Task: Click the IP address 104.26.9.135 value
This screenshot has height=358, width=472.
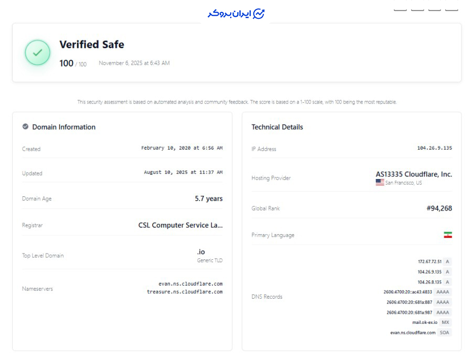Action: click(x=434, y=149)
